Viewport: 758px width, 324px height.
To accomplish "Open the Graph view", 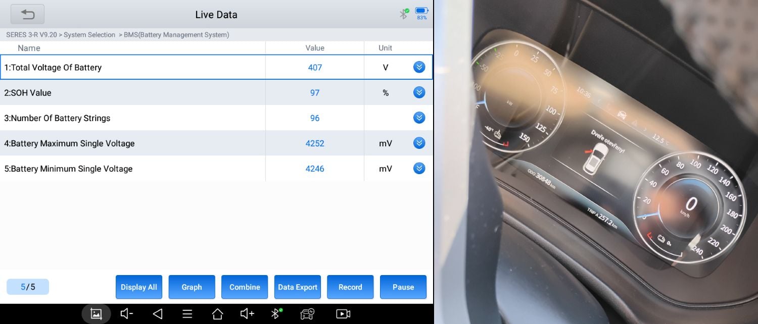I will coord(192,287).
